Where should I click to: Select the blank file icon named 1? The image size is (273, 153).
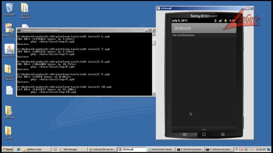pos(9,92)
